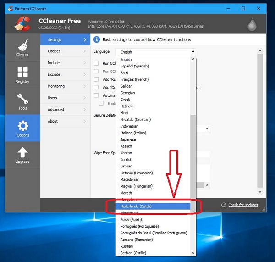Choose Farsi in the language list

coord(153,72)
